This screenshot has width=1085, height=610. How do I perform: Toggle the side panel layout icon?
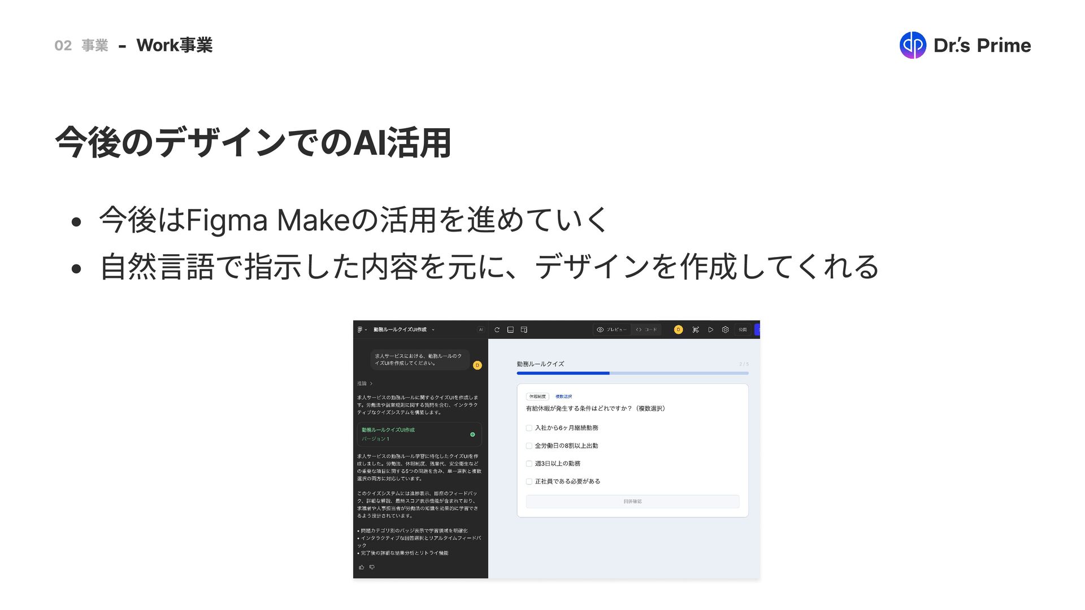[524, 330]
